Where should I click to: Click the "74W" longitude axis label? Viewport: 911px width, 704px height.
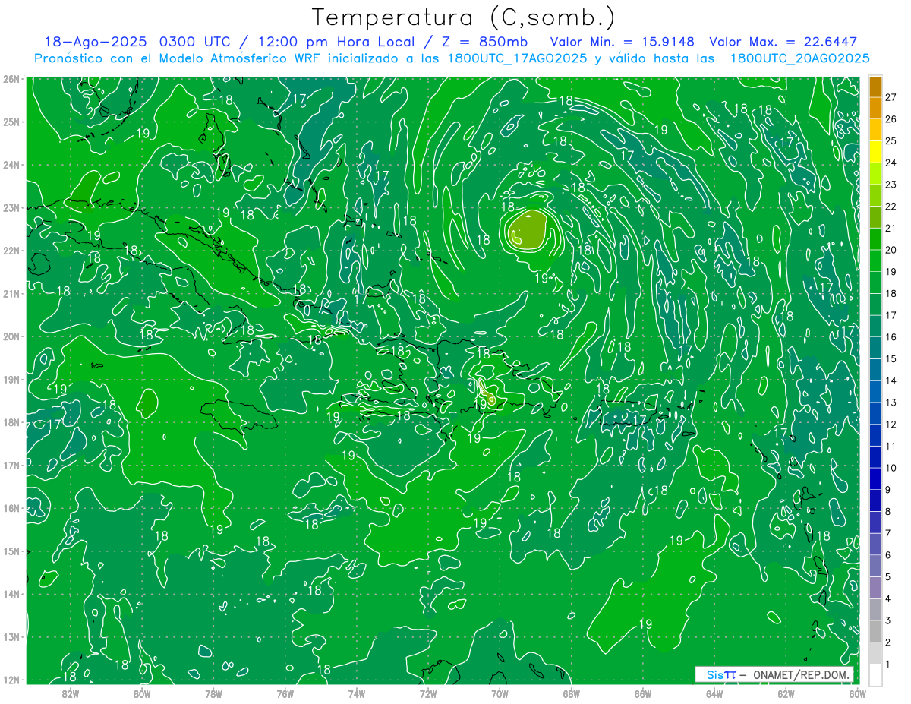pyautogui.click(x=357, y=693)
